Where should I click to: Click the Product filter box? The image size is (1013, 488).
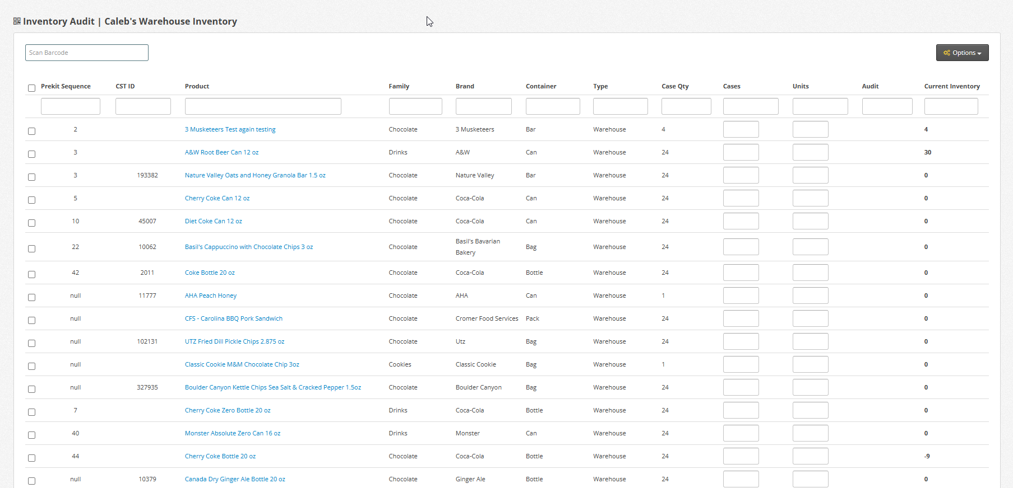[263, 106]
